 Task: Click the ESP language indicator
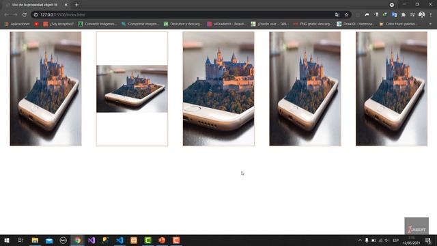coord(396,241)
